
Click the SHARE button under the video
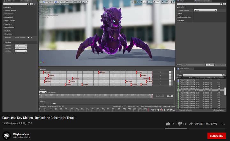click(x=196, y=124)
